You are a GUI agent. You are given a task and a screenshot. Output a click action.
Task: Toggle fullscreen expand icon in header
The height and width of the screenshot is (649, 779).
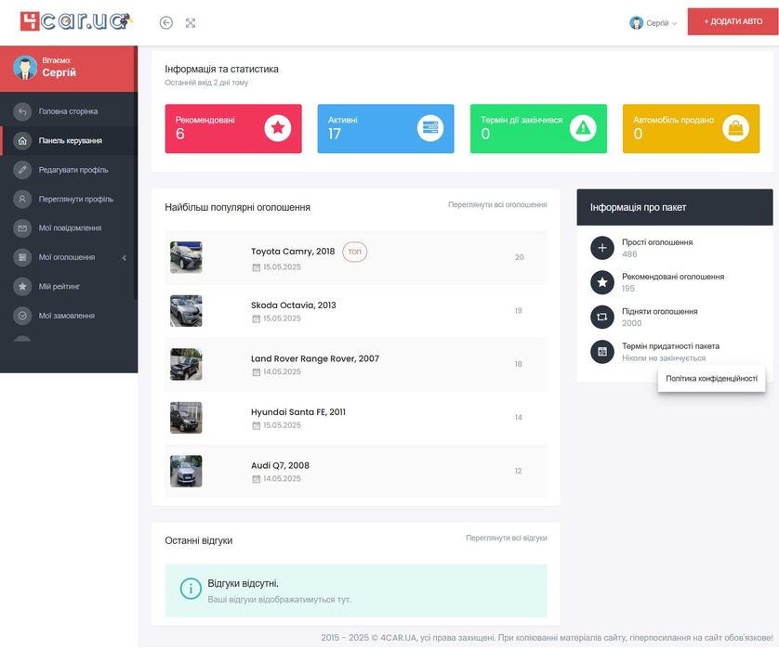click(191, 23)
